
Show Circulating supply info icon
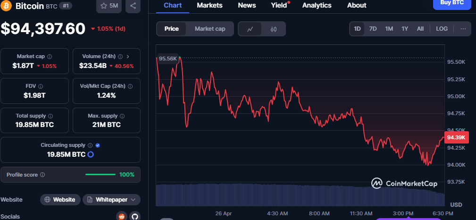(x=90, y=145)
